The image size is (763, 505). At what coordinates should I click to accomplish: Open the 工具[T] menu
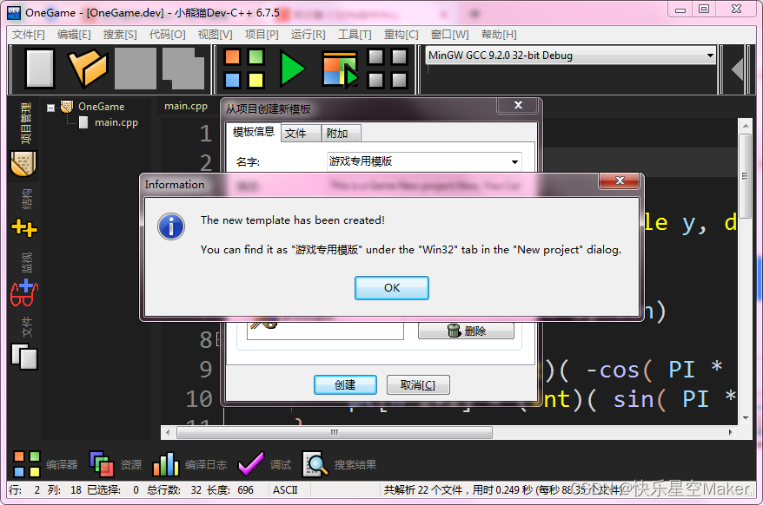(355, 35)
